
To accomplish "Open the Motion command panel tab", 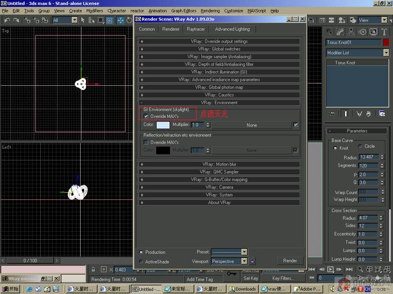I will click(x=362, y=32).
